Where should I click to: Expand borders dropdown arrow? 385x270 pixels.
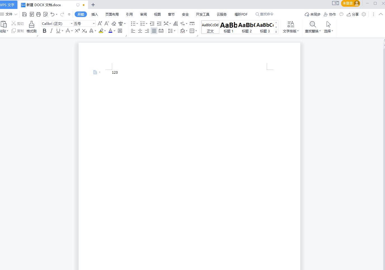point(196,31)
